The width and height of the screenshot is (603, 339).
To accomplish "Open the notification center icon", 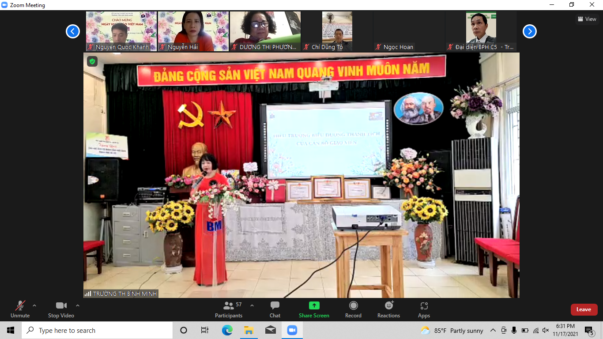I will [x=589, y=330].
